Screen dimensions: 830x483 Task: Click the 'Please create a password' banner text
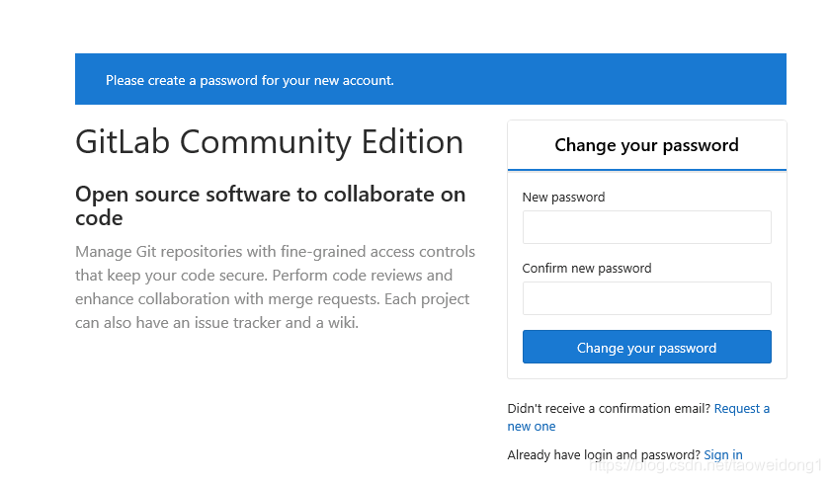click(x=249, y=80)
